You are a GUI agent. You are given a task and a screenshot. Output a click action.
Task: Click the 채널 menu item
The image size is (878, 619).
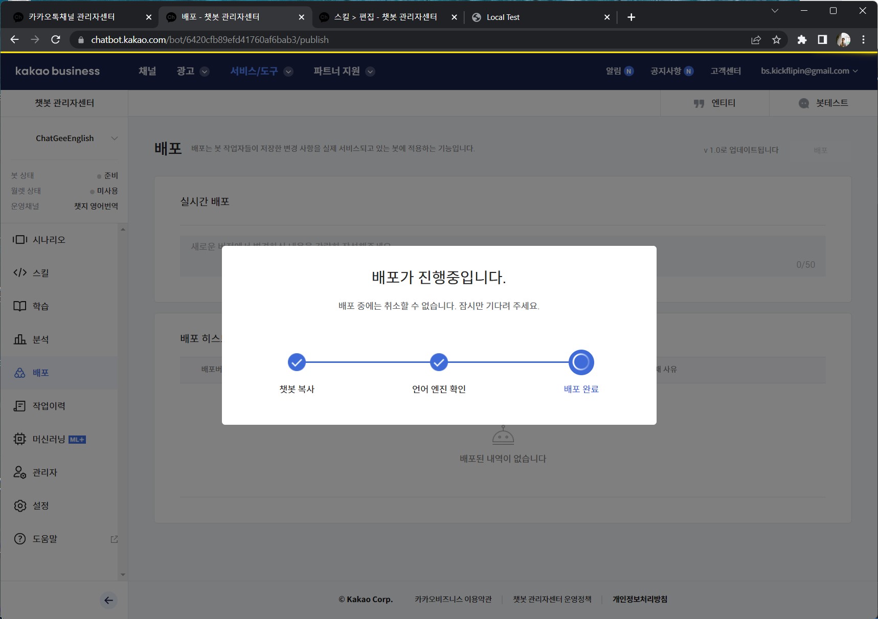click(x=147, y=71)
